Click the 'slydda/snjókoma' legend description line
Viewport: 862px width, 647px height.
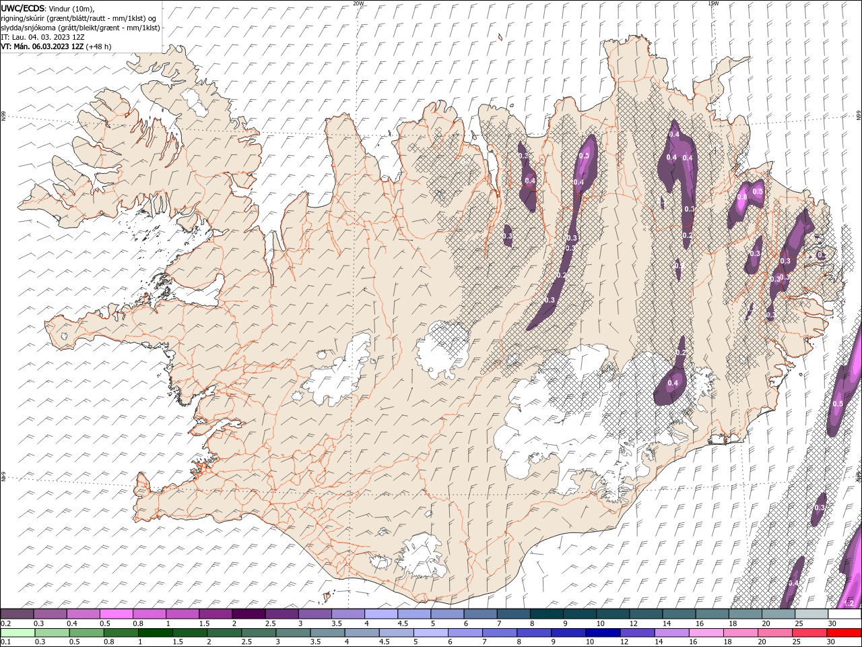pos(80,28)
